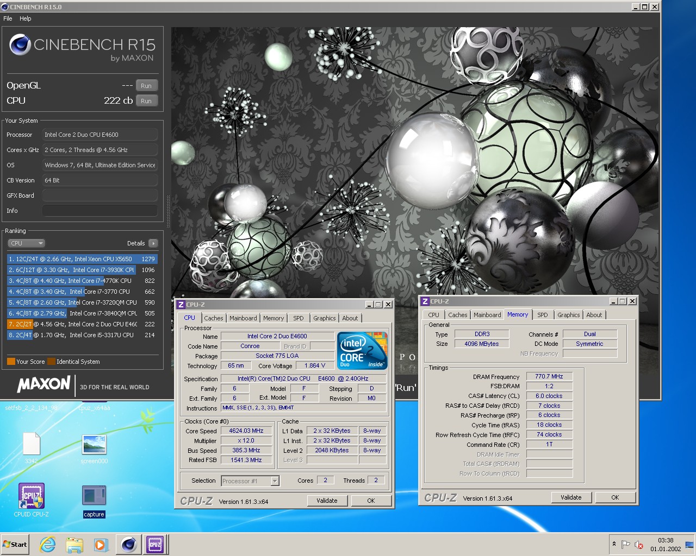Click the Cinebench R15 logo icon
The image size is (696, 556).
pos(20,45)
